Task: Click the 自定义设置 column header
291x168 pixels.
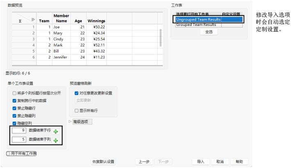Action: (x=231, y=14)
